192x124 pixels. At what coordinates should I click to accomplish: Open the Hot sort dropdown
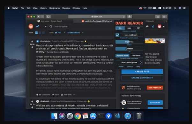(60, 33)
